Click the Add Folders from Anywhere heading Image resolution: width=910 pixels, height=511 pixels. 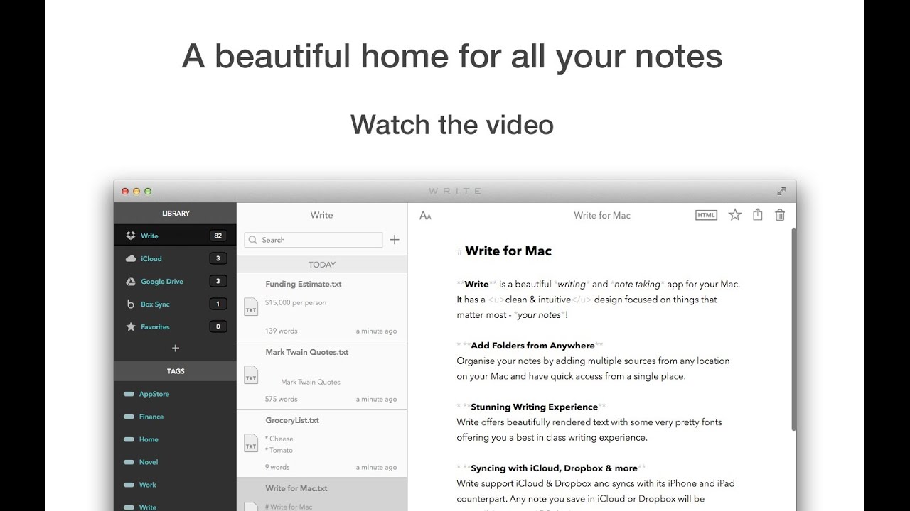[x=532, y=346]
